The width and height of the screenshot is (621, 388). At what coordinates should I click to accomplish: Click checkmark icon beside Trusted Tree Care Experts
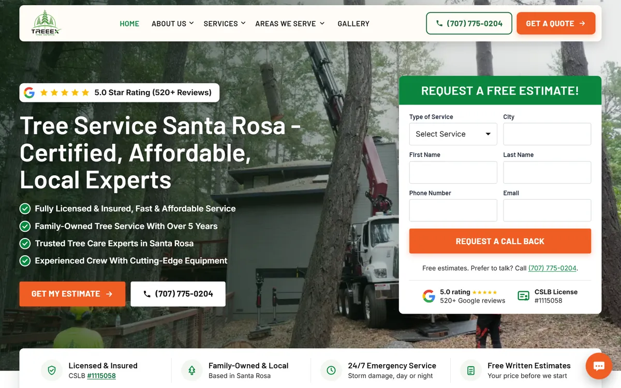pos(25,243)
